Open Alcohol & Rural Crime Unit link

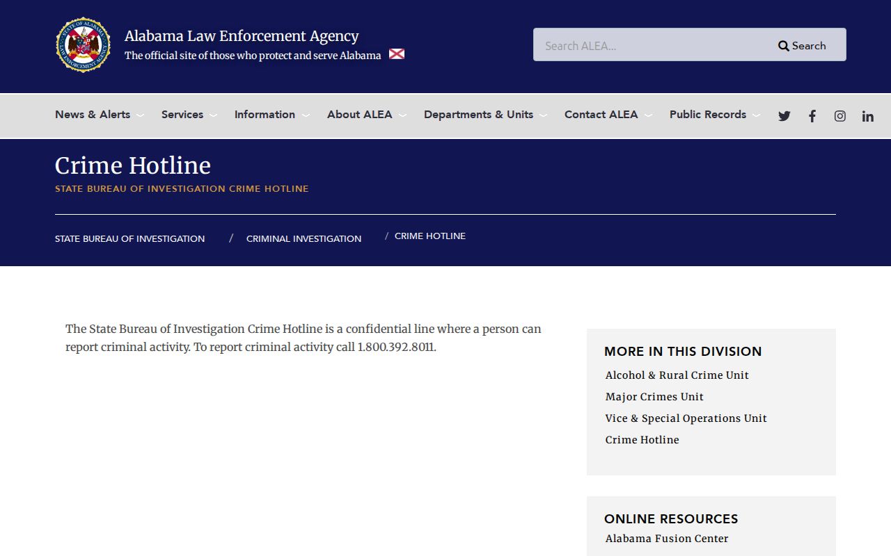[x=677, y=375]
